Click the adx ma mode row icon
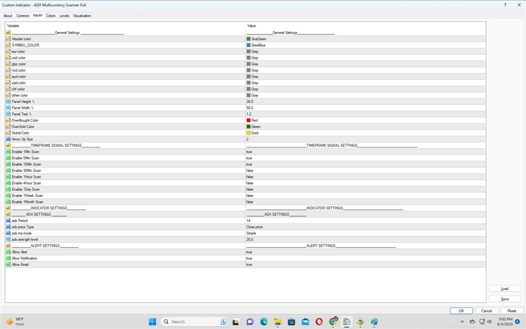526x329 pixels. pos(8,233)
